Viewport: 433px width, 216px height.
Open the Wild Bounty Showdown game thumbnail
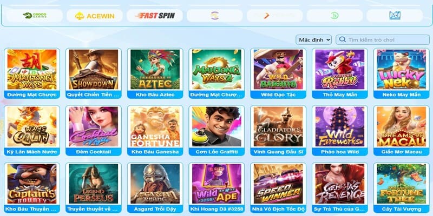(x=94, y=70)
